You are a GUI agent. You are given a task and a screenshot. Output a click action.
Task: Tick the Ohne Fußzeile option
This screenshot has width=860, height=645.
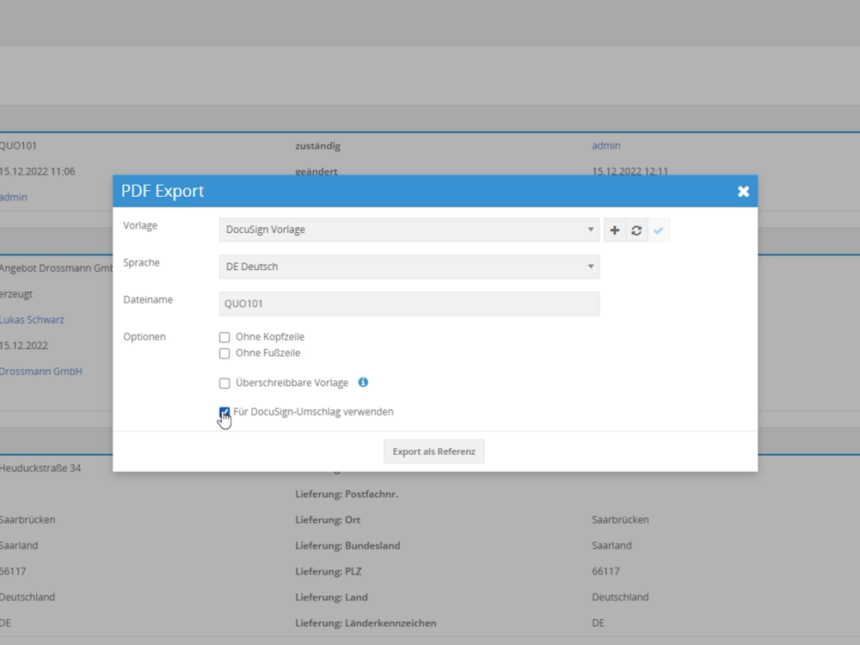[224, 353]
